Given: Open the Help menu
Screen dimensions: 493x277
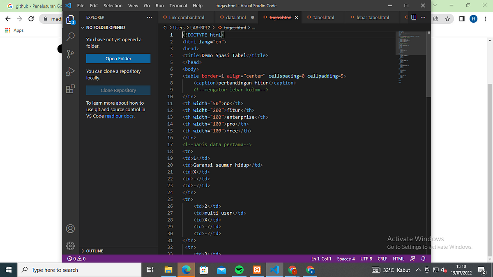Looking at the screenshot, I should click(x=198, y=6).
